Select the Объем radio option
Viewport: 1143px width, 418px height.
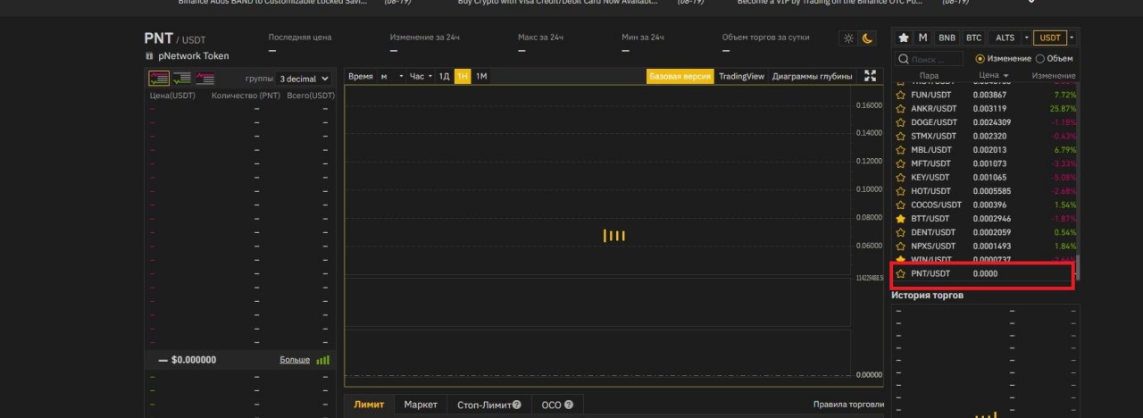pyautogui.click(x=1039, y=59)
